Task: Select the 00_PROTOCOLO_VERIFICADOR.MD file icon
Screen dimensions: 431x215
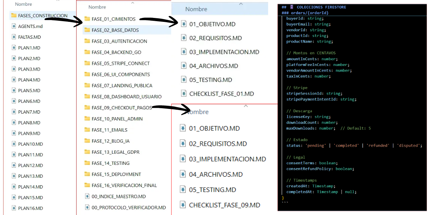Action: 87,207
